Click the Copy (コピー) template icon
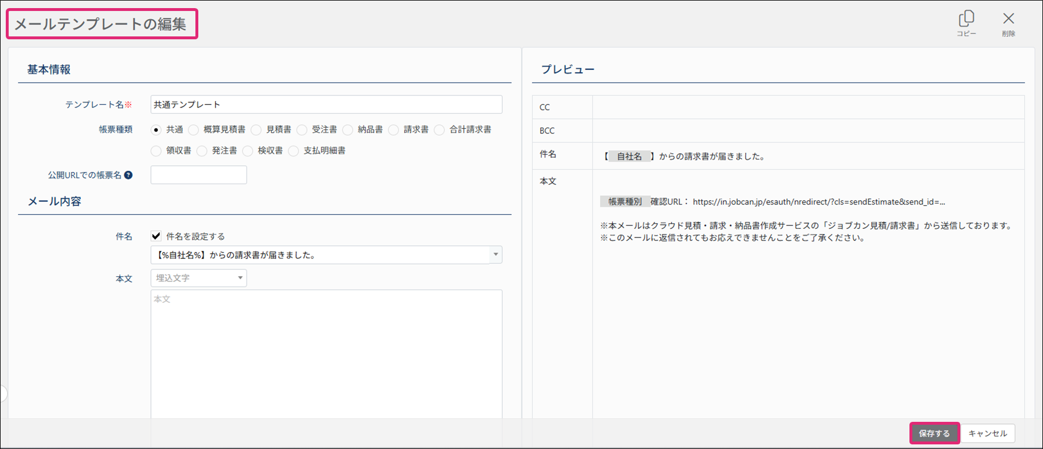Viewport: 1043px width, 449px height. tap(966, 21)
